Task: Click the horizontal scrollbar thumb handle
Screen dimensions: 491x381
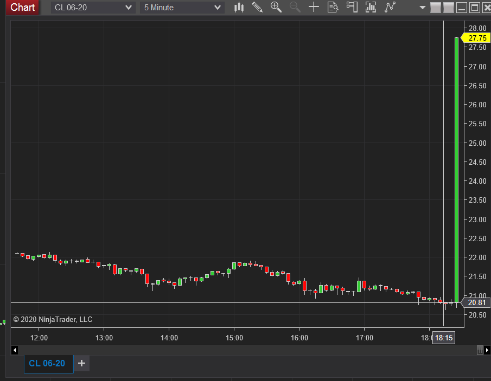Action: tap(480, 350)
